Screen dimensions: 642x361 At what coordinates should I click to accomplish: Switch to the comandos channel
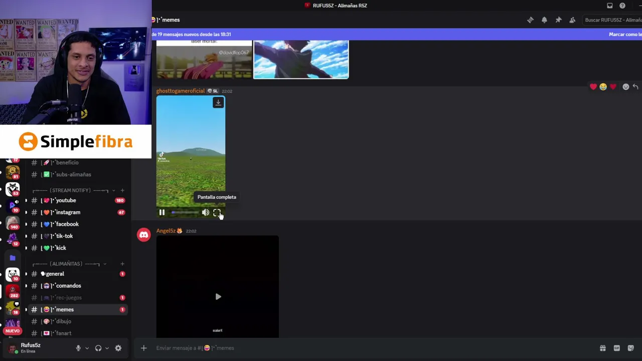tap(78, 286)
